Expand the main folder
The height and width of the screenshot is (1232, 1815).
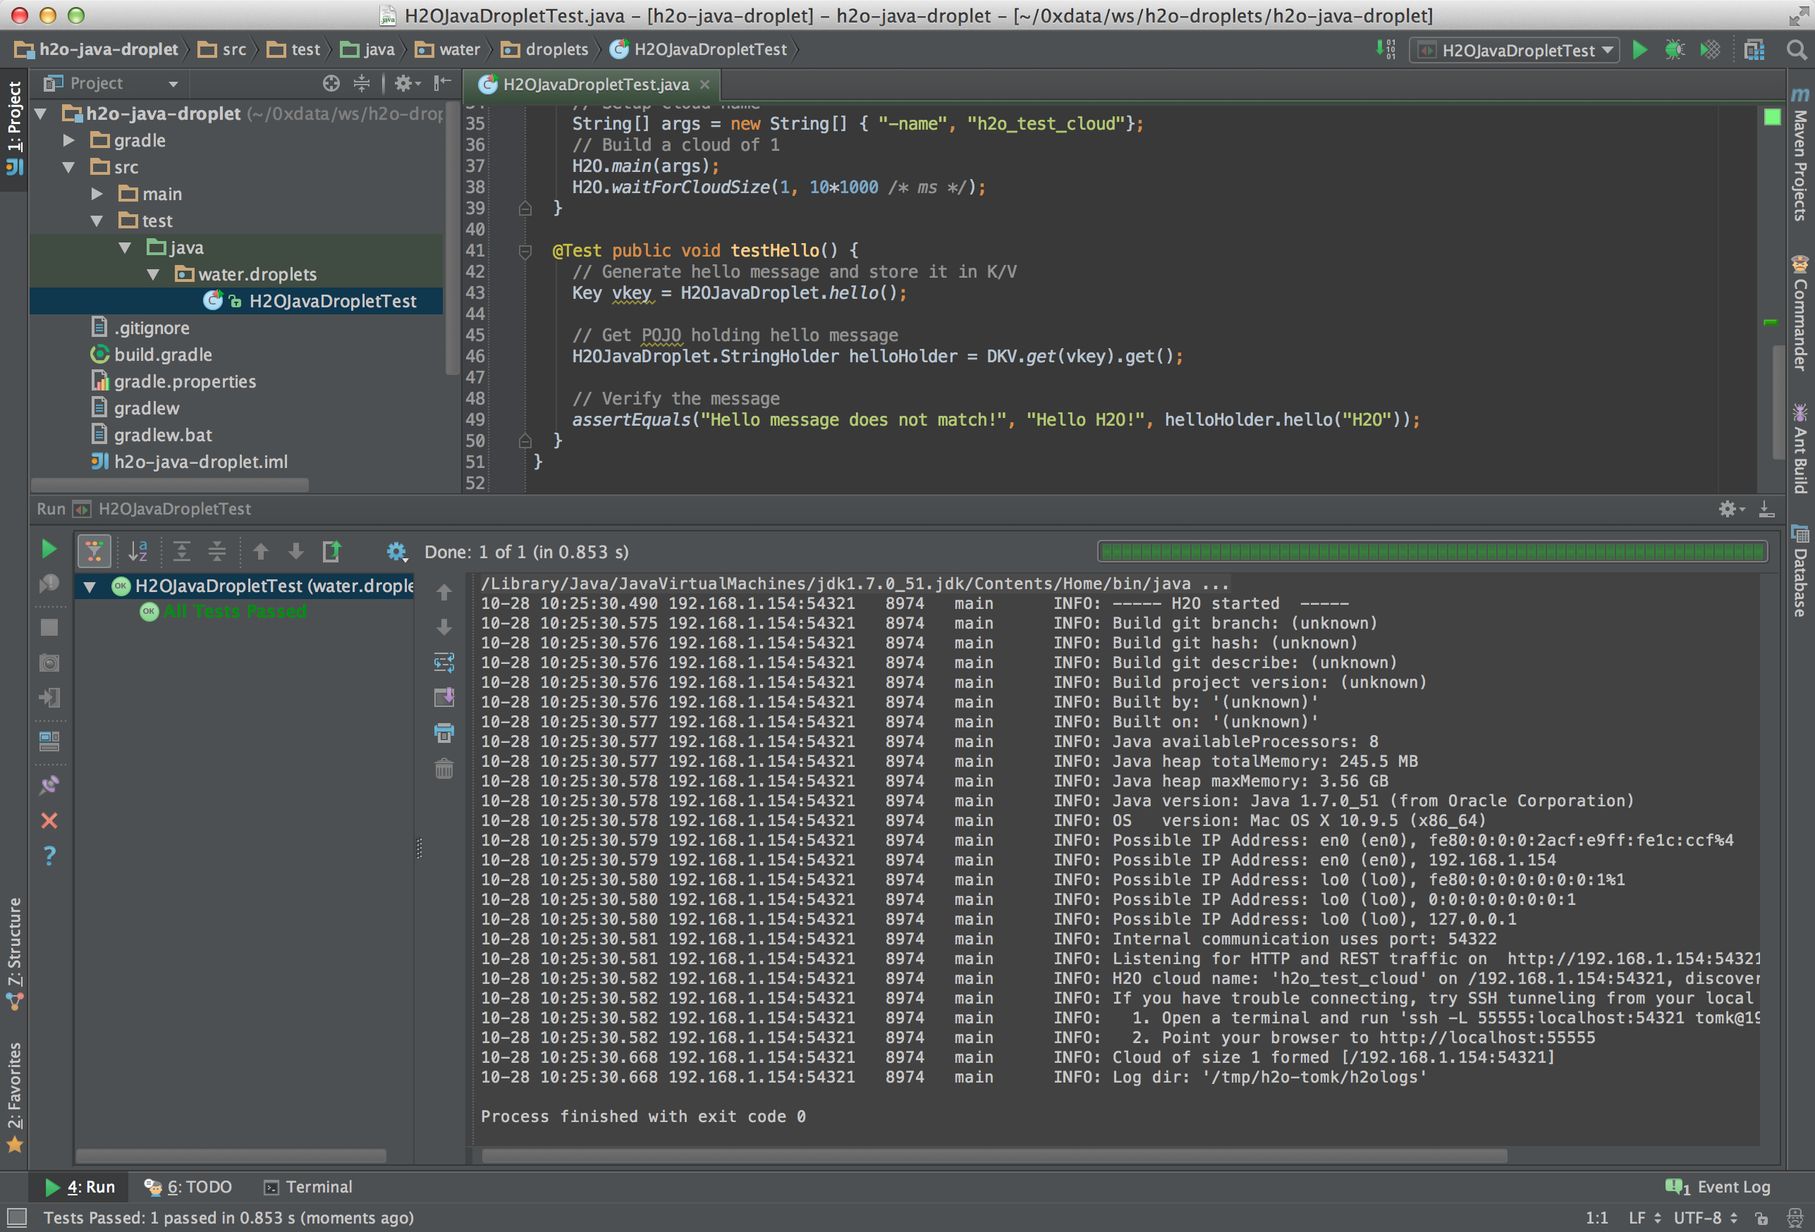[97, 194]
